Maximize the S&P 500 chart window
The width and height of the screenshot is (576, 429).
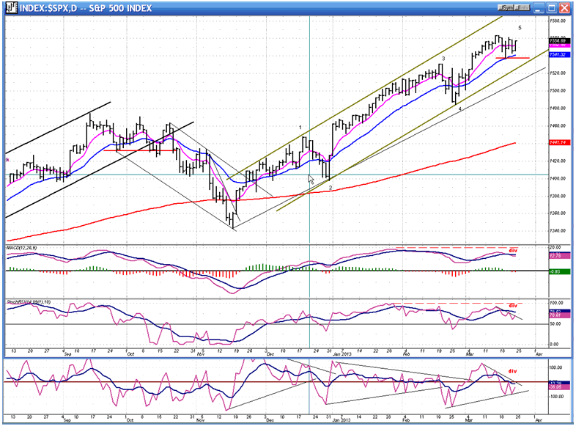(552, 8)
